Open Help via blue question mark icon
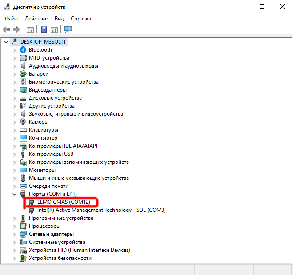 (44, 29)
